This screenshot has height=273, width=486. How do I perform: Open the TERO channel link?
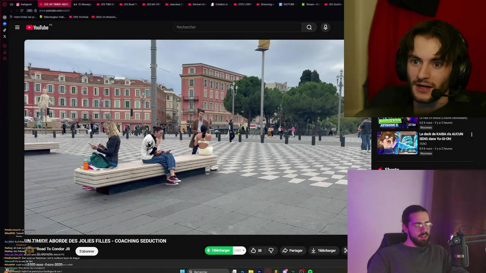[x=423, y=144]
